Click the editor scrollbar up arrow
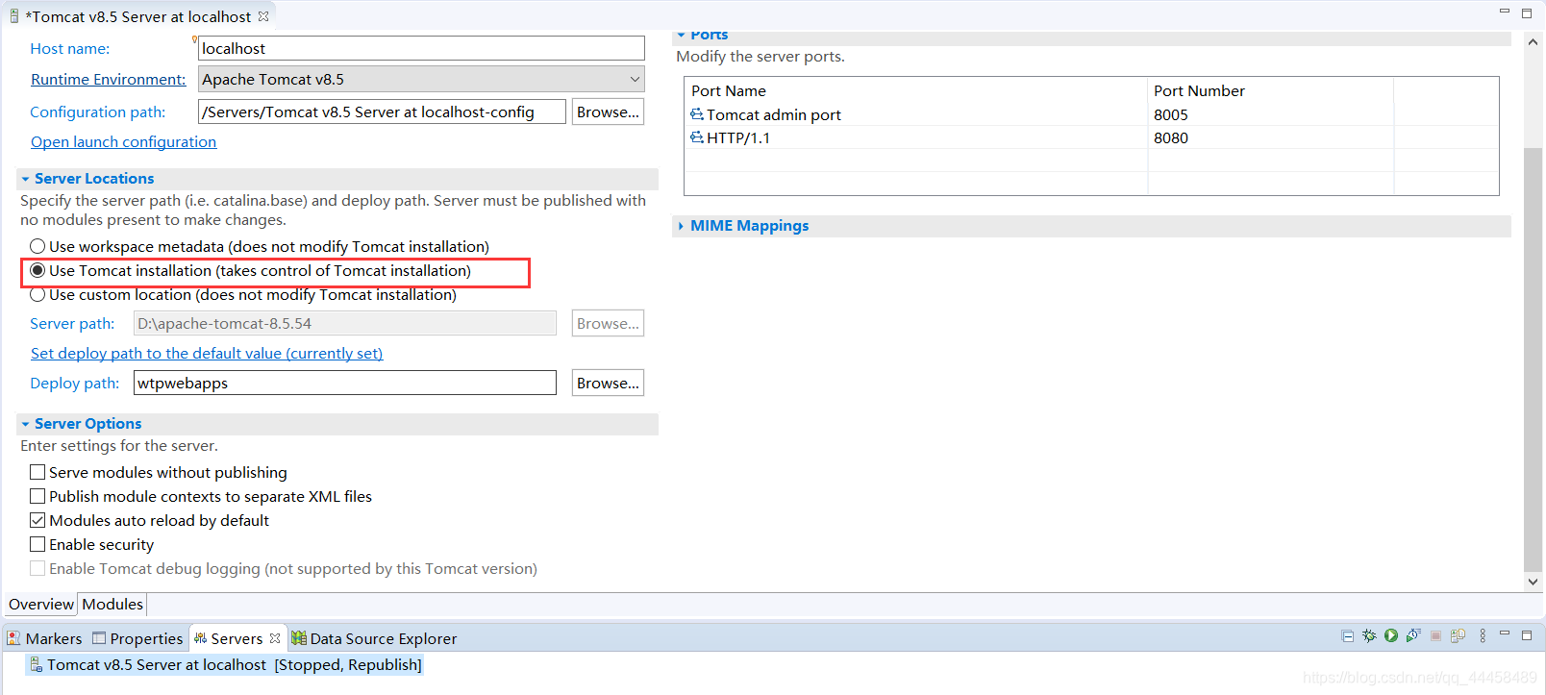The height and width of the screenshot is (695, 1546). 1533,42
